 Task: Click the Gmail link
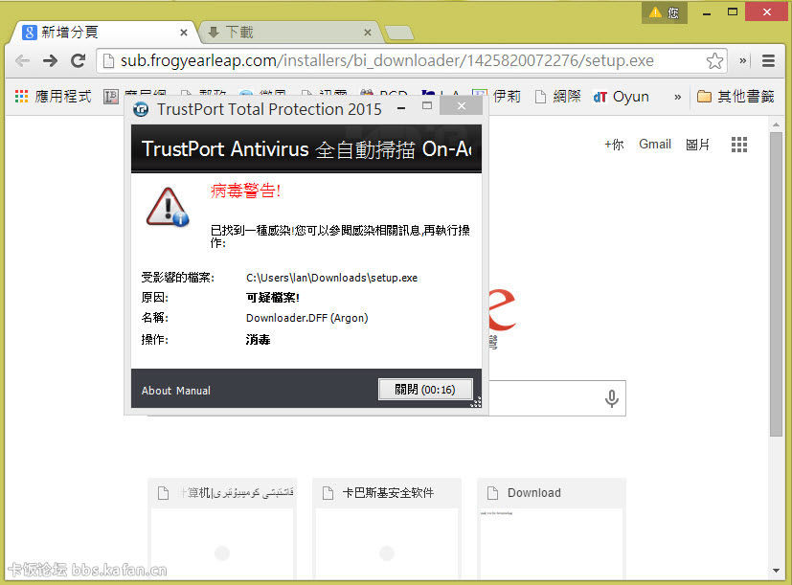coord(655,145)
